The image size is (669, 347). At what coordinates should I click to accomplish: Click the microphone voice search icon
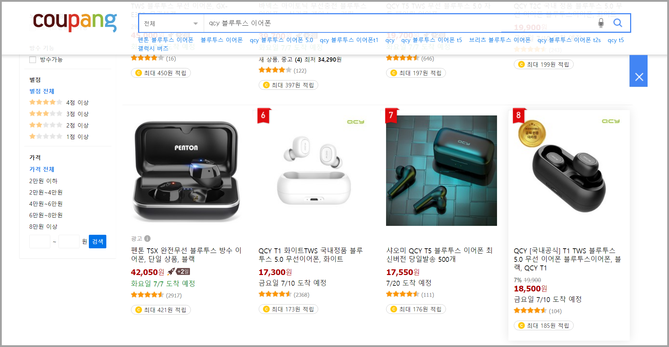601,23
